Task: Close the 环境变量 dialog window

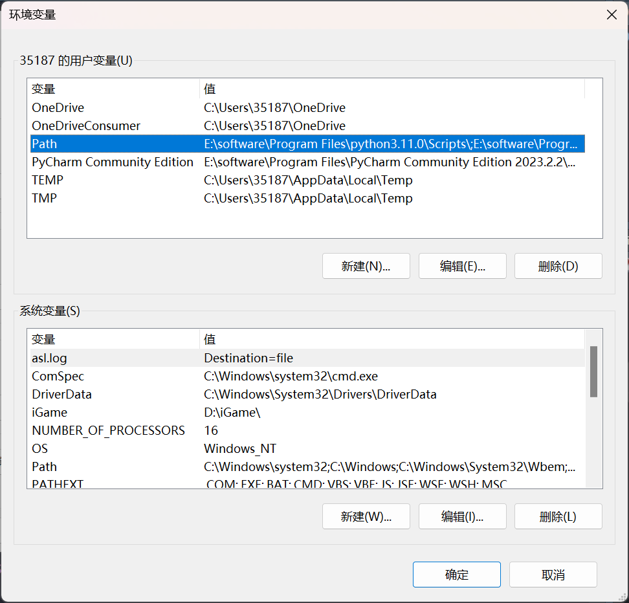Action: coord(612,15)
